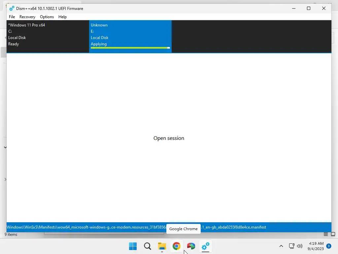Screen dimensions: 338x254
Task: Switch File Explorer to large icons view
Action: click(x=333, y=234)
